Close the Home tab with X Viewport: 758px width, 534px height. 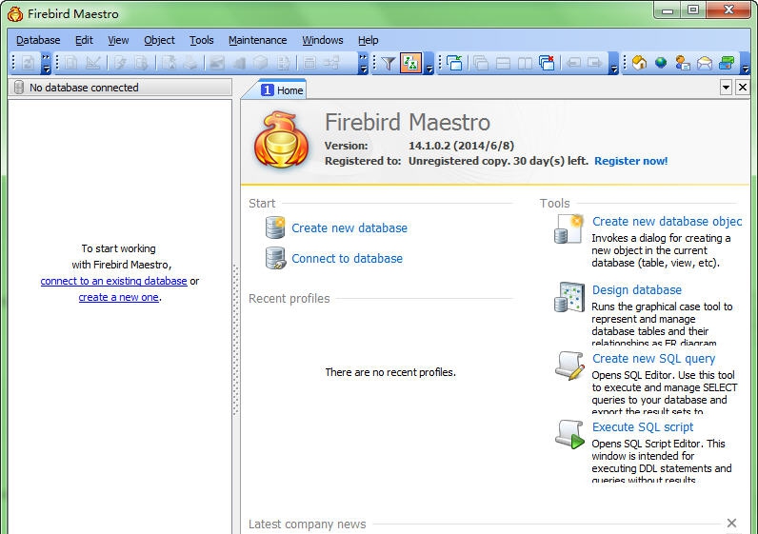click(743, 88)
